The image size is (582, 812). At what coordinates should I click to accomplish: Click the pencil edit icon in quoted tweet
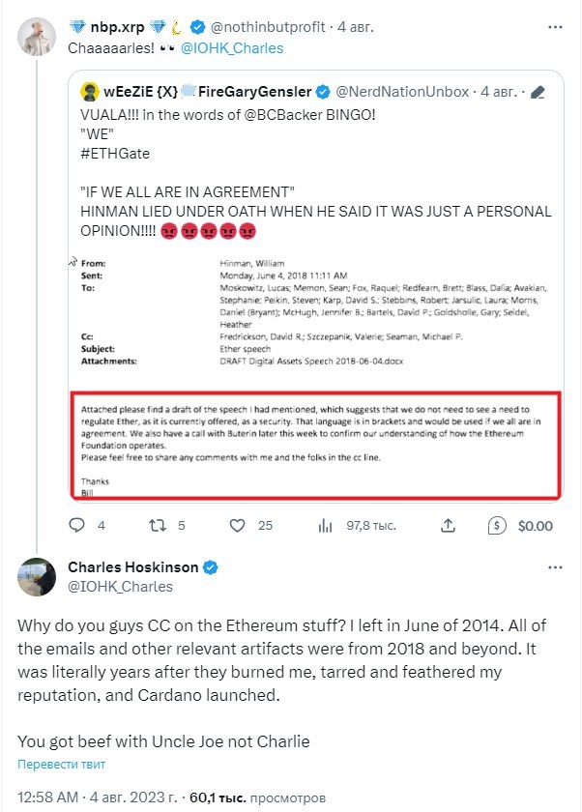click(x=538, y=92)
